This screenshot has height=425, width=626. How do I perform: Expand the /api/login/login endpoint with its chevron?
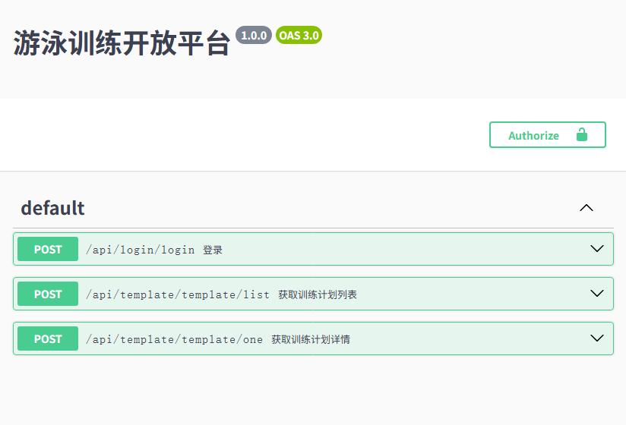[596, 249]
